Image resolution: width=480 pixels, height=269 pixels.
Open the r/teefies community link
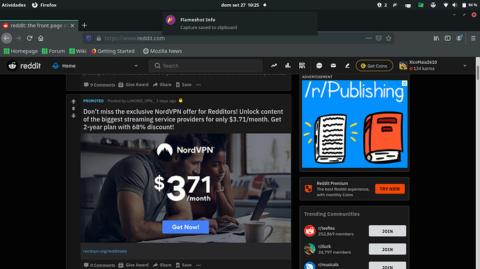[326, 228]
